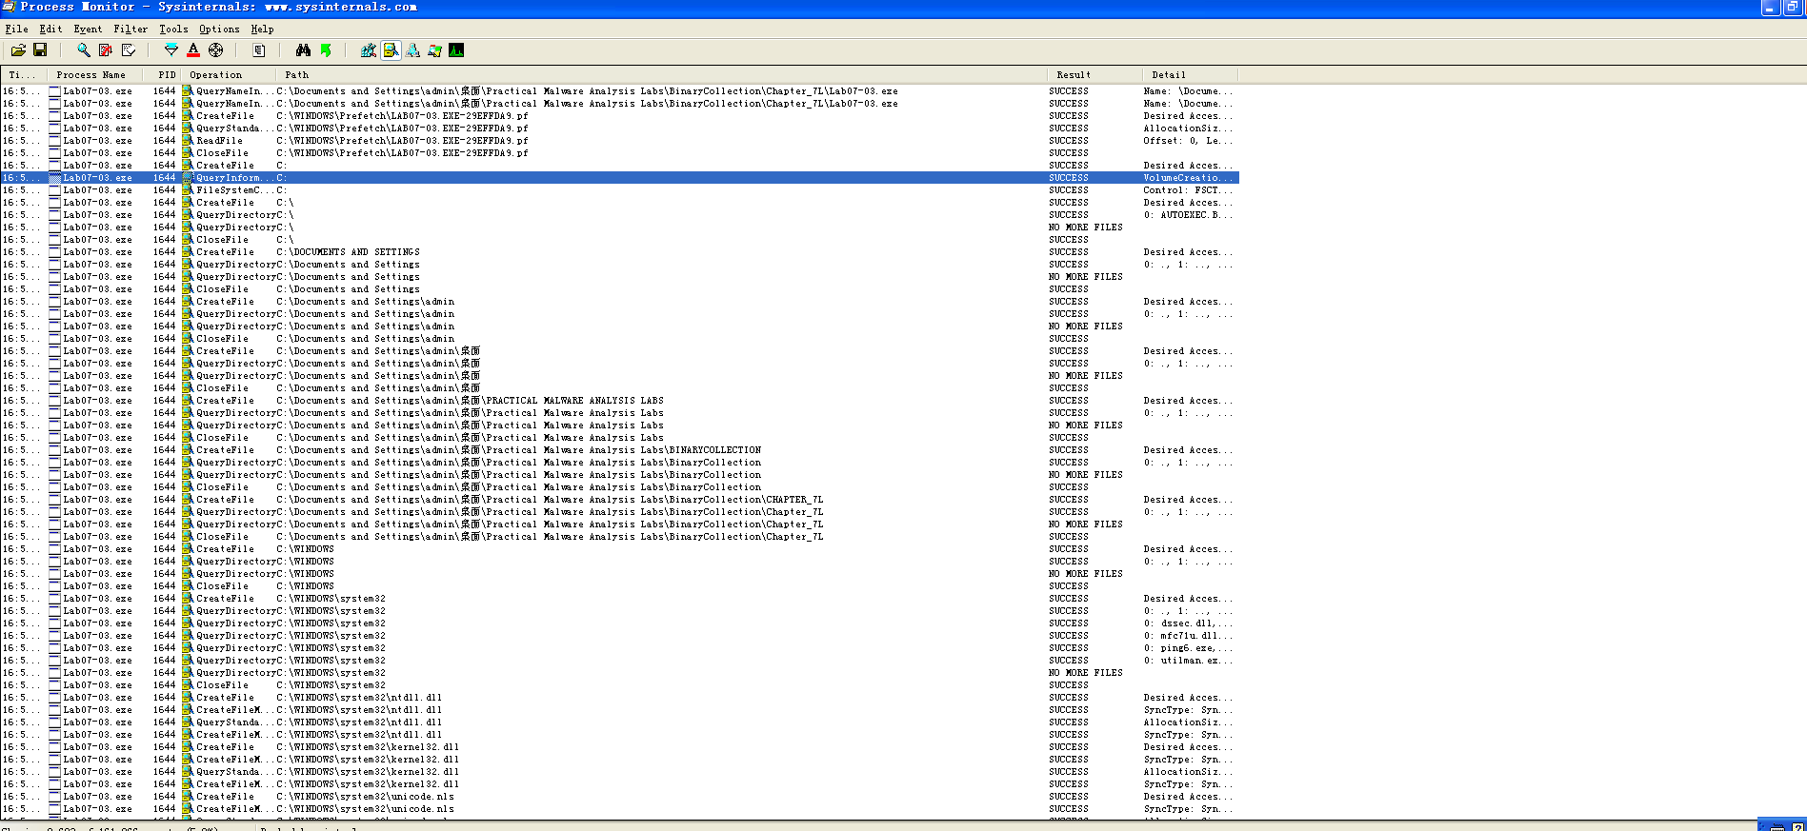Open the Help menu
Viewport: 1807px width, 831px height.
coord(262,30)
